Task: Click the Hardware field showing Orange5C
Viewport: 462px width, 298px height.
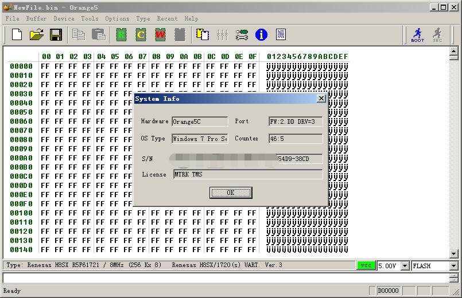Action: [x=200, y=121]
